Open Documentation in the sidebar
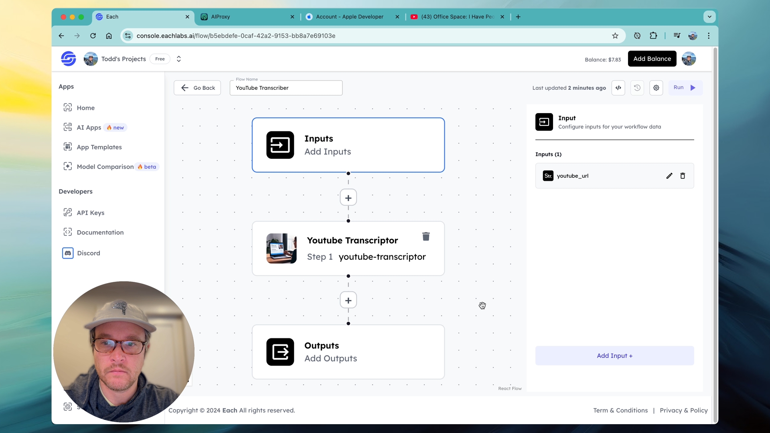770x433 pixels. tap(100, 233)
